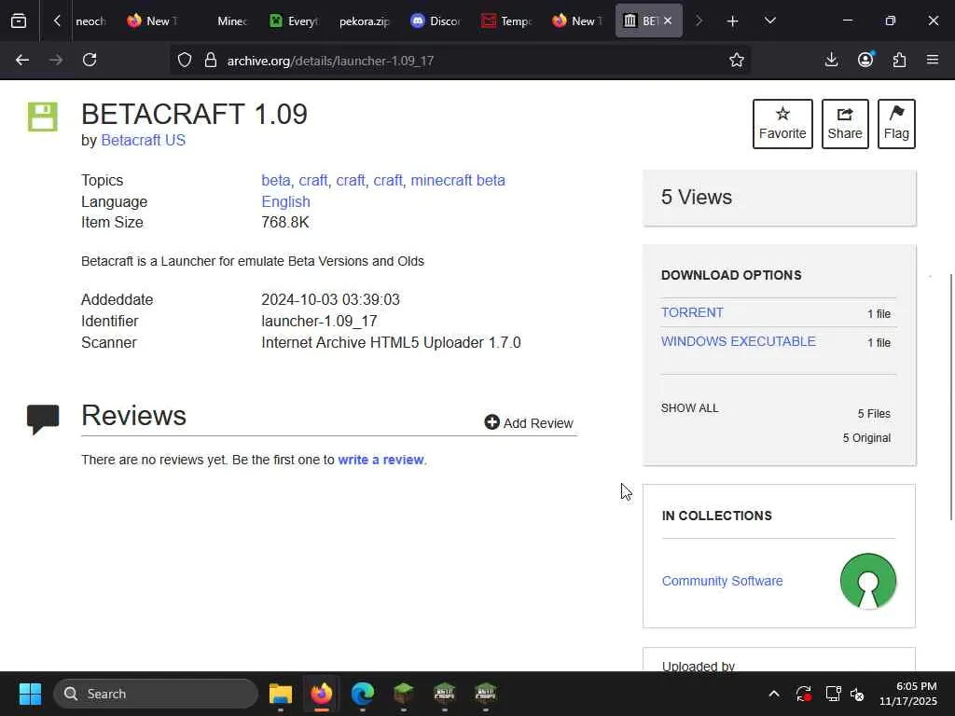This screenshot has height=716, width=955.
Task: Click the green floppy disk software icon
Action: pos(43,117)
